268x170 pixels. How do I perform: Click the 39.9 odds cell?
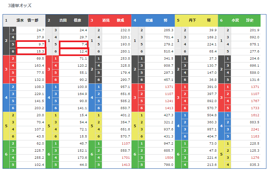[x=203, y=30]
